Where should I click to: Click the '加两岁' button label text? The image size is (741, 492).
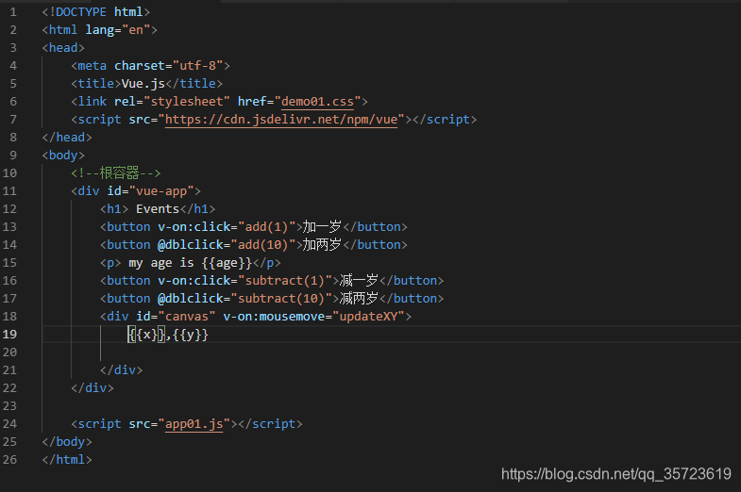pos(322,245)
